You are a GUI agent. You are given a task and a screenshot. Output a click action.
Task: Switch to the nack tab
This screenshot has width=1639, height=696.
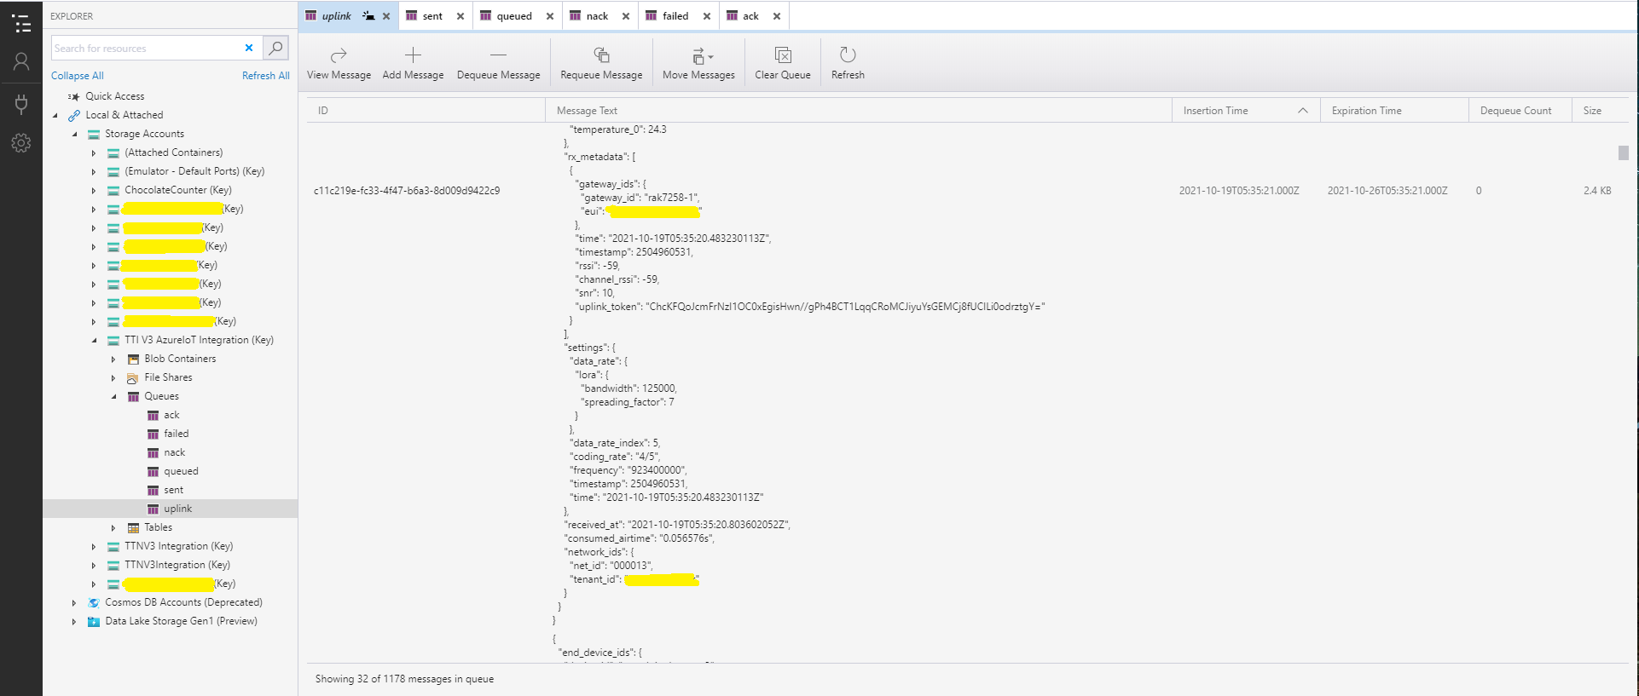tap(596, 16)
